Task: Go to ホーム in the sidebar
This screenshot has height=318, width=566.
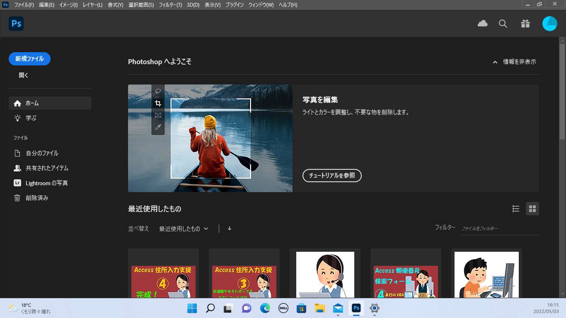Action: 50,103
